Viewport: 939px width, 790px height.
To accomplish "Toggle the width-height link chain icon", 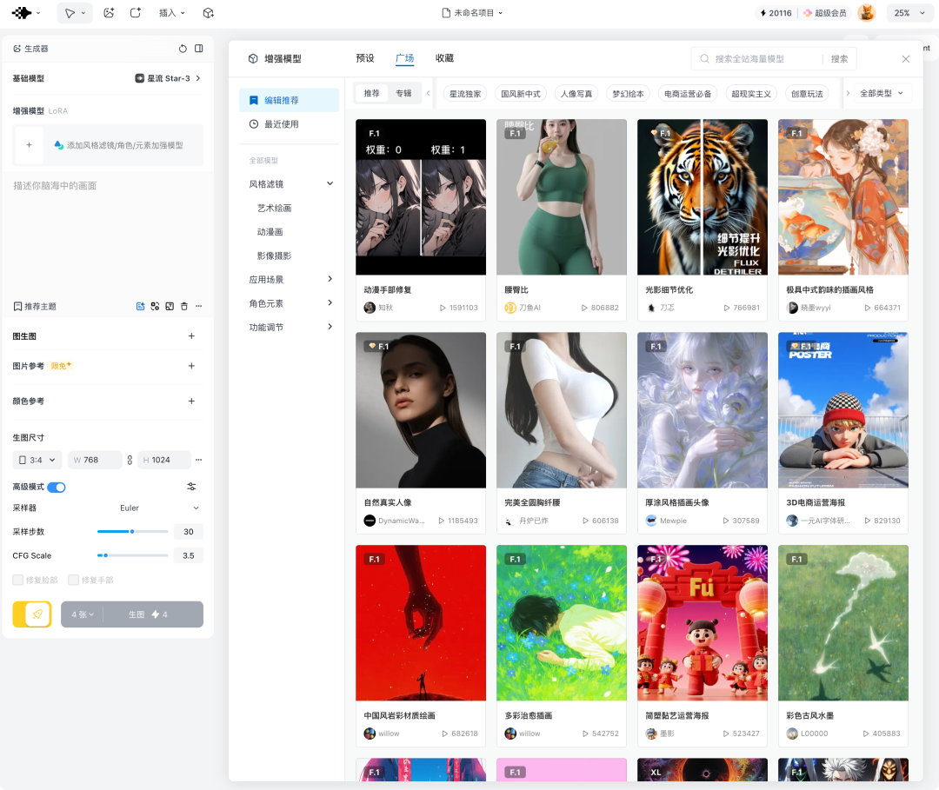I will coord(130,460).
